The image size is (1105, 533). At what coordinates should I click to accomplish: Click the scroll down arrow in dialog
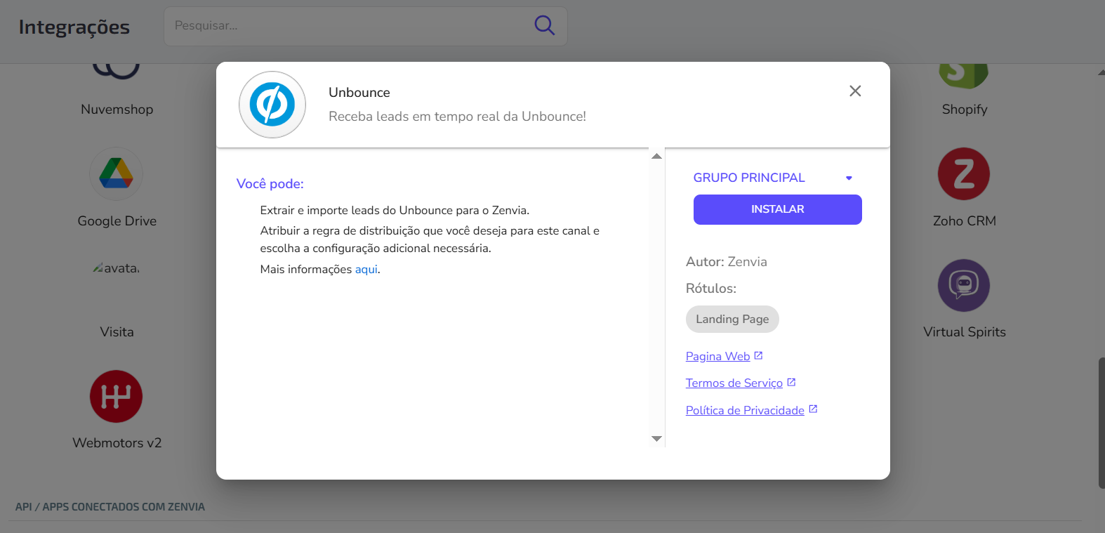(656, 439)
